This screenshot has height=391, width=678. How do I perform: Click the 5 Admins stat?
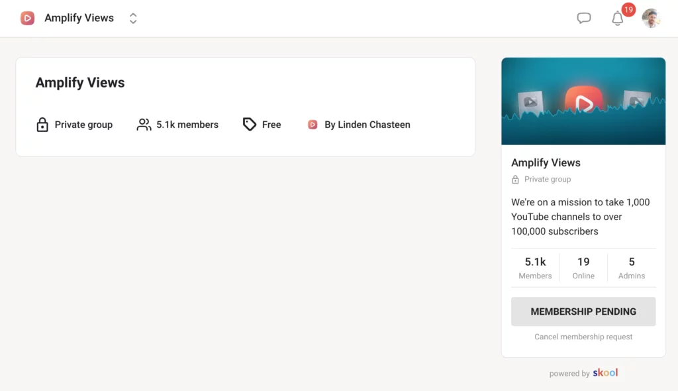(632, 267)
